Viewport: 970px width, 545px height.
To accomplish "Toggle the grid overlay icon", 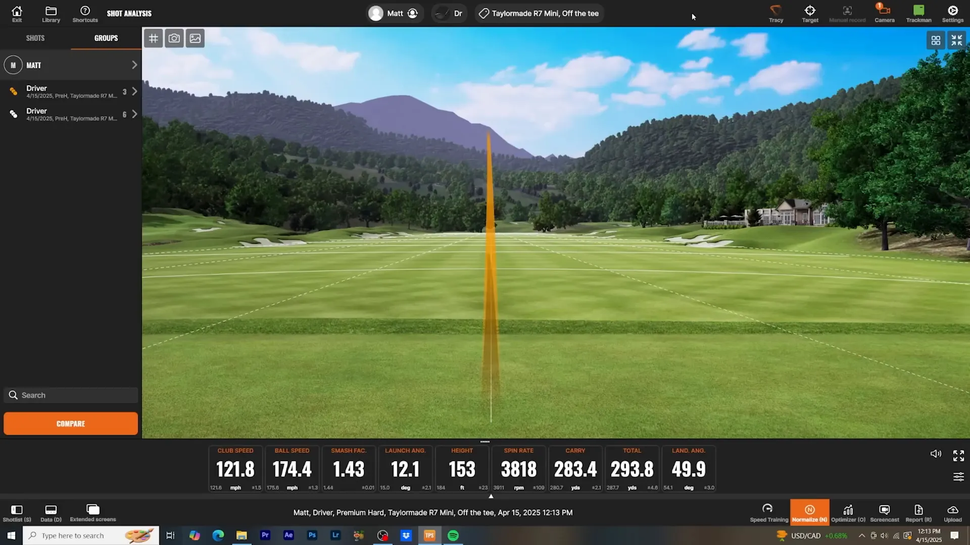I will [x=153, y=38].
